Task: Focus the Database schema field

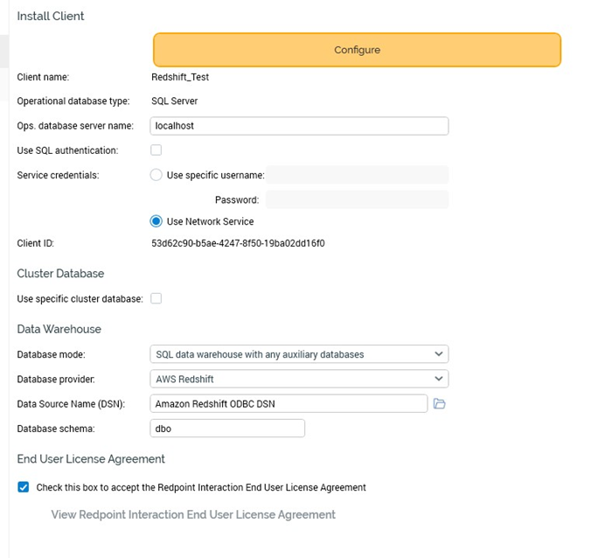Action: click(x=227, y=428)
